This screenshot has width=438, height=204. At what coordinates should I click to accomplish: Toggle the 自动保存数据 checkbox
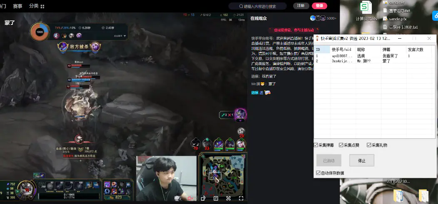coord(318,173)
